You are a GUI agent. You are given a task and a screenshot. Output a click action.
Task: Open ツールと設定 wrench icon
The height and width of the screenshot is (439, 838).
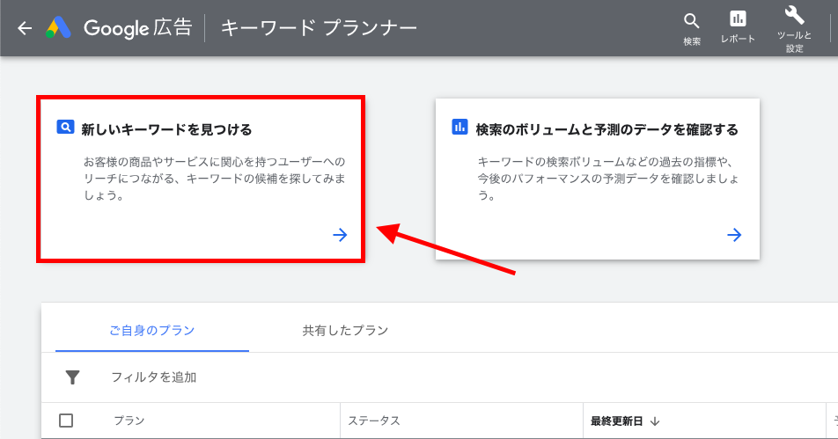(x=794, y=16)
